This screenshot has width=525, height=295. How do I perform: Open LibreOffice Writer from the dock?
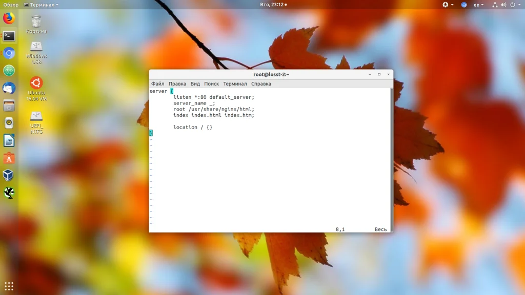(x=9, y=140)
